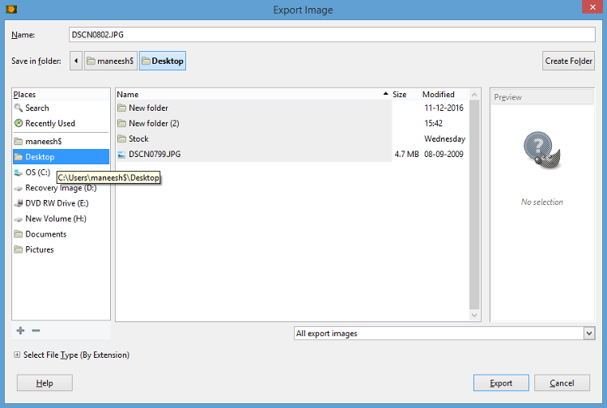Click the Recovery Image (D:) drive icon

[x=18, y=189]
